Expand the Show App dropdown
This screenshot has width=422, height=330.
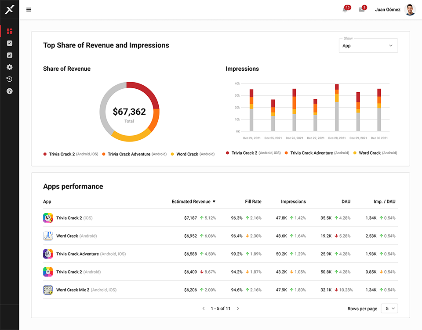[368, 46]
